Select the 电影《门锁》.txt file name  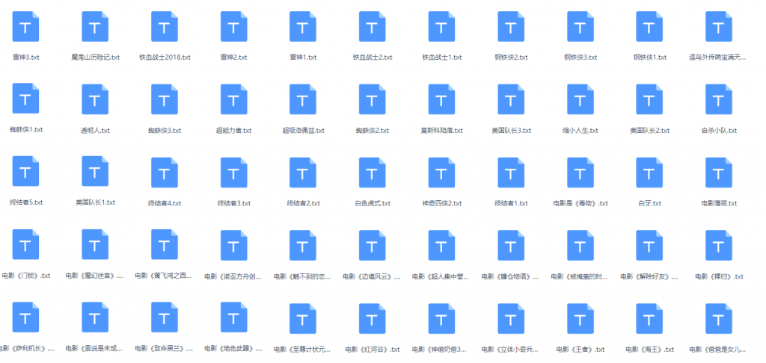pyautogui.click(x=26, y=276)
